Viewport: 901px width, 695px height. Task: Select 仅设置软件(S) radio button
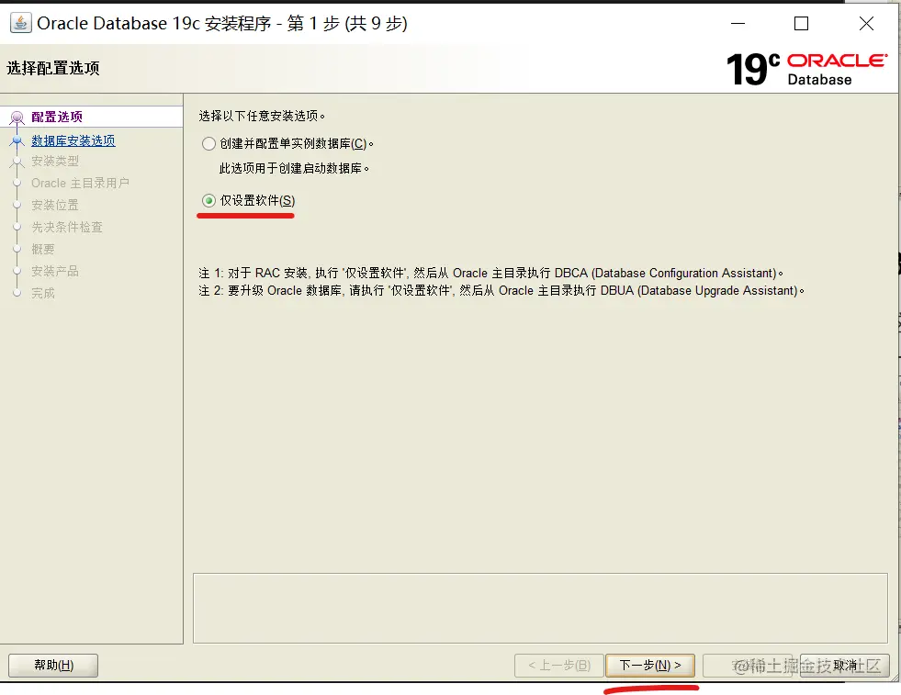coord(208,200)
